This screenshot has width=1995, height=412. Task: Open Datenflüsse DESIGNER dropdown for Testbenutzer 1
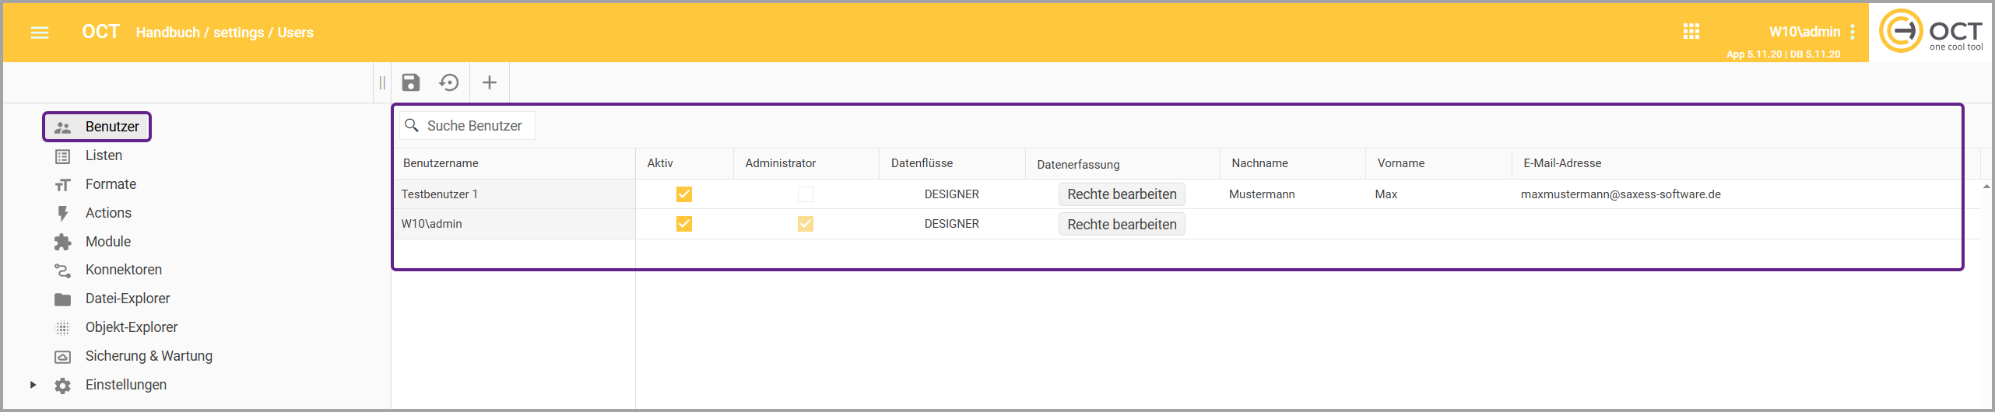coord(951,194)
